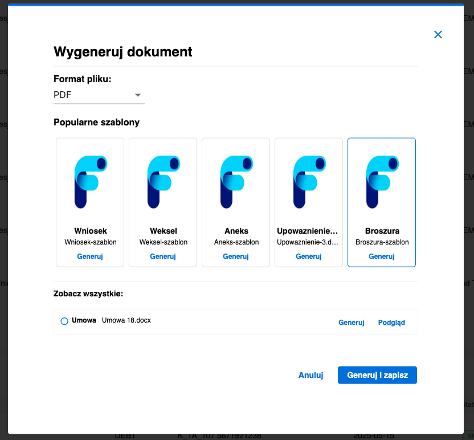Viewport: 474px width, 440px height.
Task: Click Generuj under Weksel-szablon
Action: click(x=162, y=256)
